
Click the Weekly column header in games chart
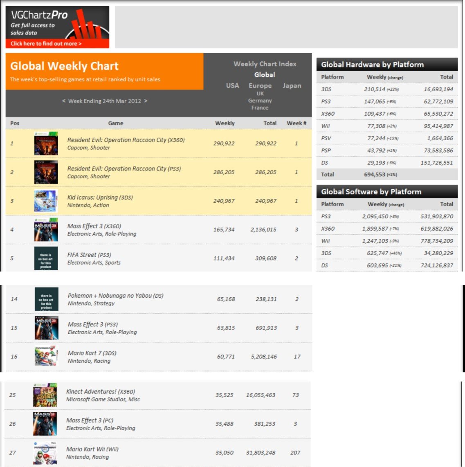pos(225,123)
